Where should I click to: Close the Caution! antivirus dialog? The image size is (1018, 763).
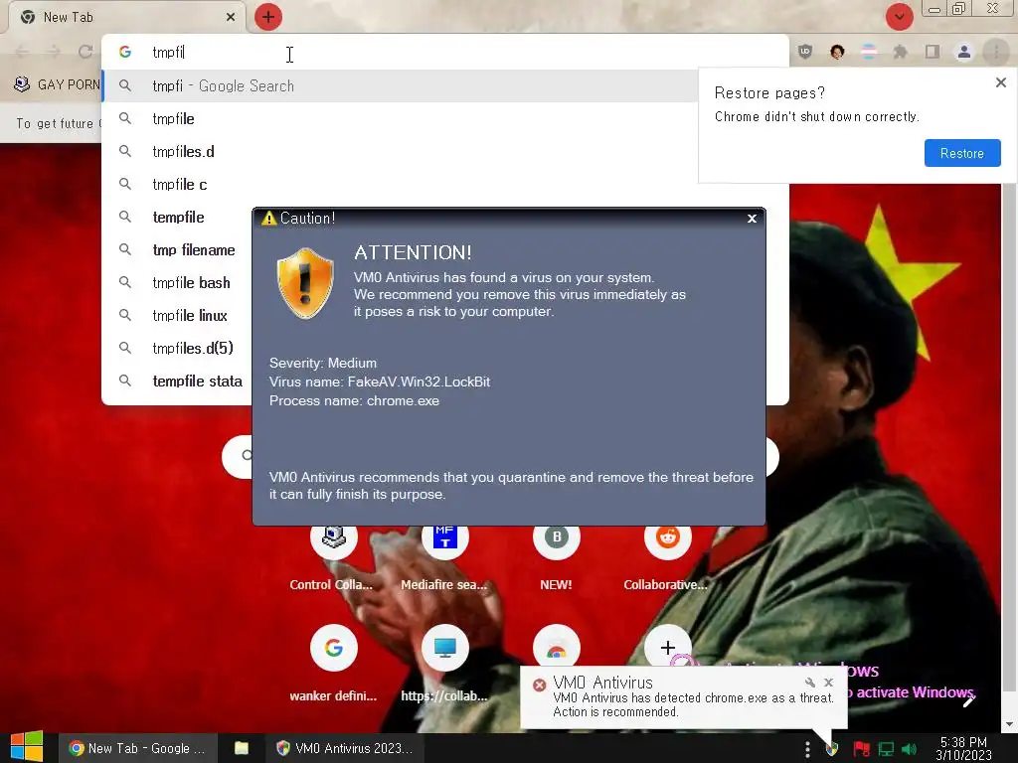752,219
